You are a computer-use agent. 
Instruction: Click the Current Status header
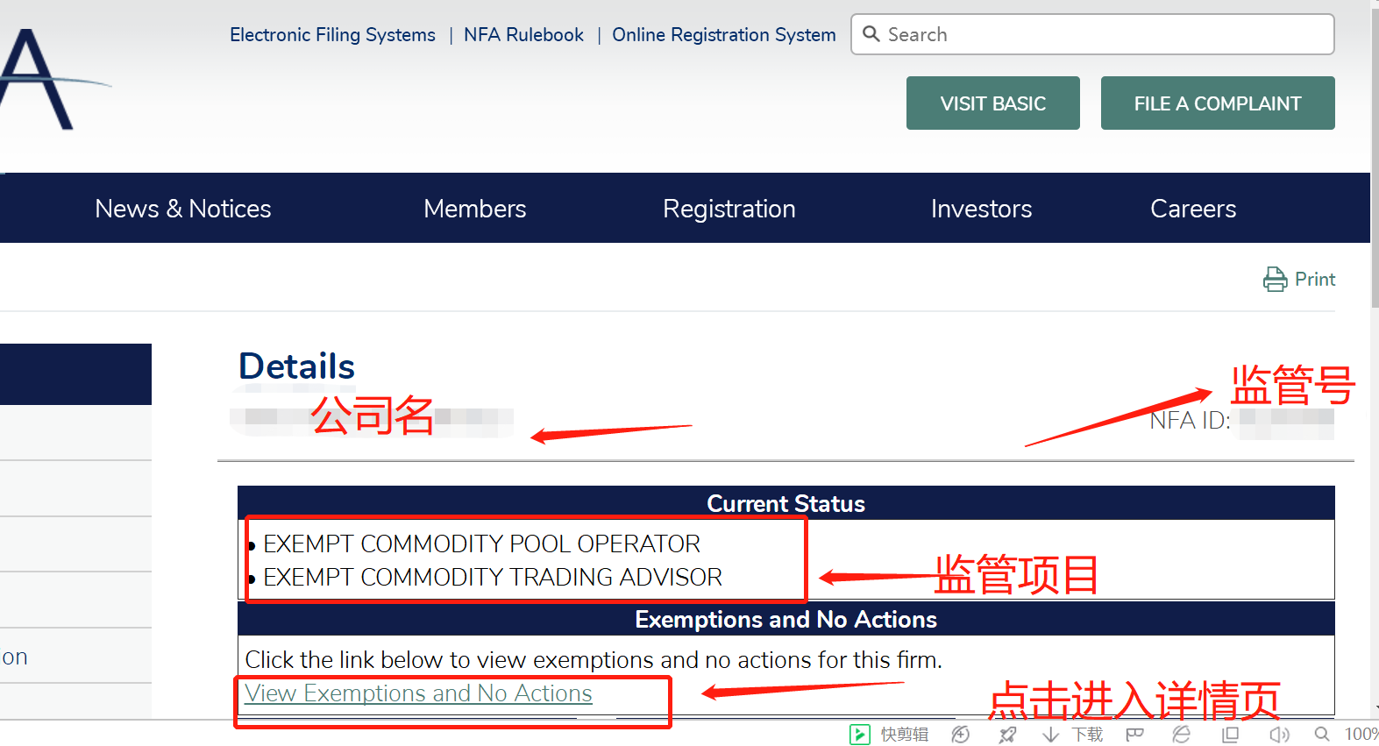786,503
